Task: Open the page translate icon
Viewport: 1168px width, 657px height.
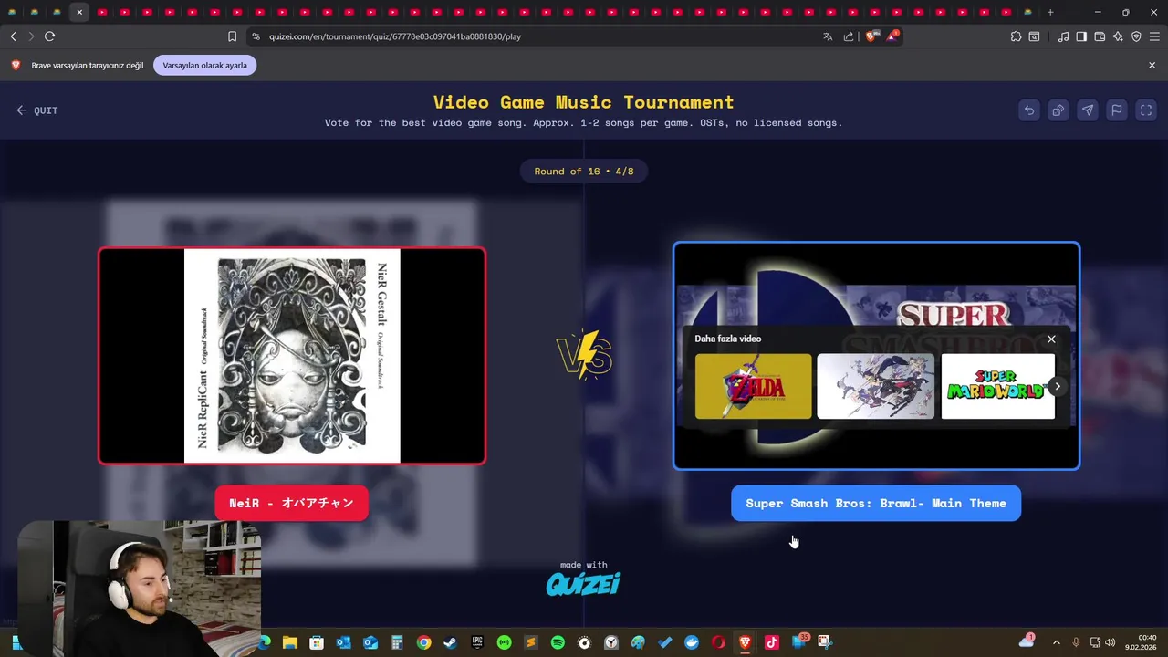Action: [x=828, y=36]
